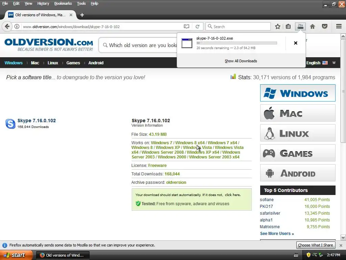The width and height of the screenshot is (346, 260).
Task: Expand the English language dropdown
Action: click(334, 63)
